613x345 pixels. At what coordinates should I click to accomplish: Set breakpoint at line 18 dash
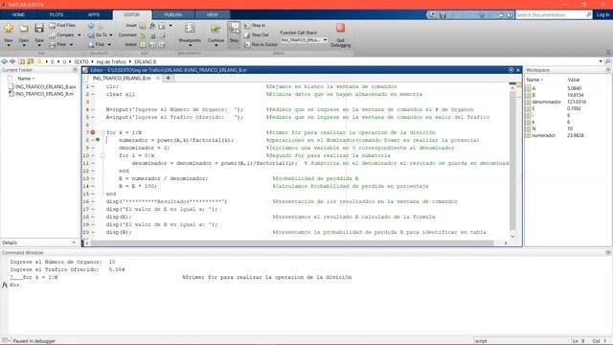pyautogui.click(x=93, y=217)
